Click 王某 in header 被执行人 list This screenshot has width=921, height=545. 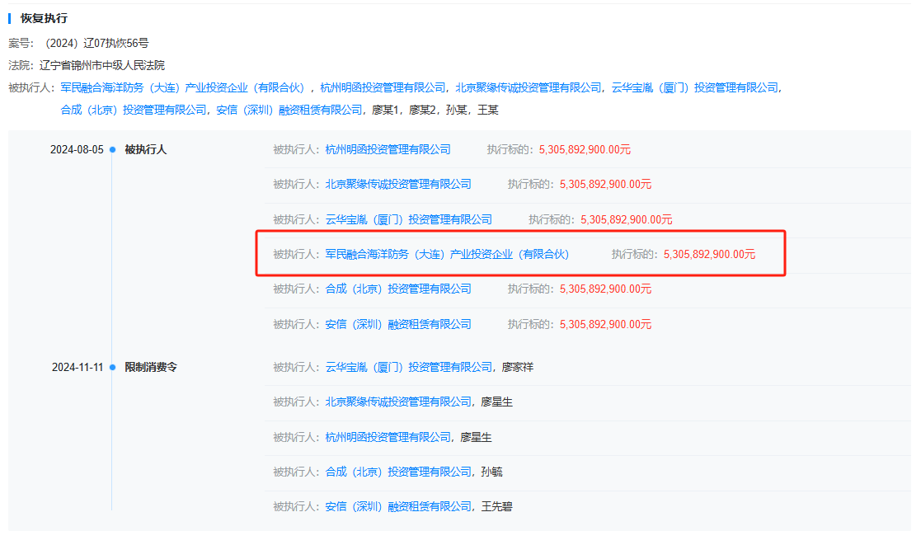487,110
